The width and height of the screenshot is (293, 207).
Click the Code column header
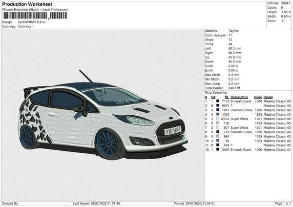coord(258,97)
